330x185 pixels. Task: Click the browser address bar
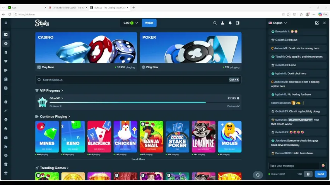(x=147, y=14)
